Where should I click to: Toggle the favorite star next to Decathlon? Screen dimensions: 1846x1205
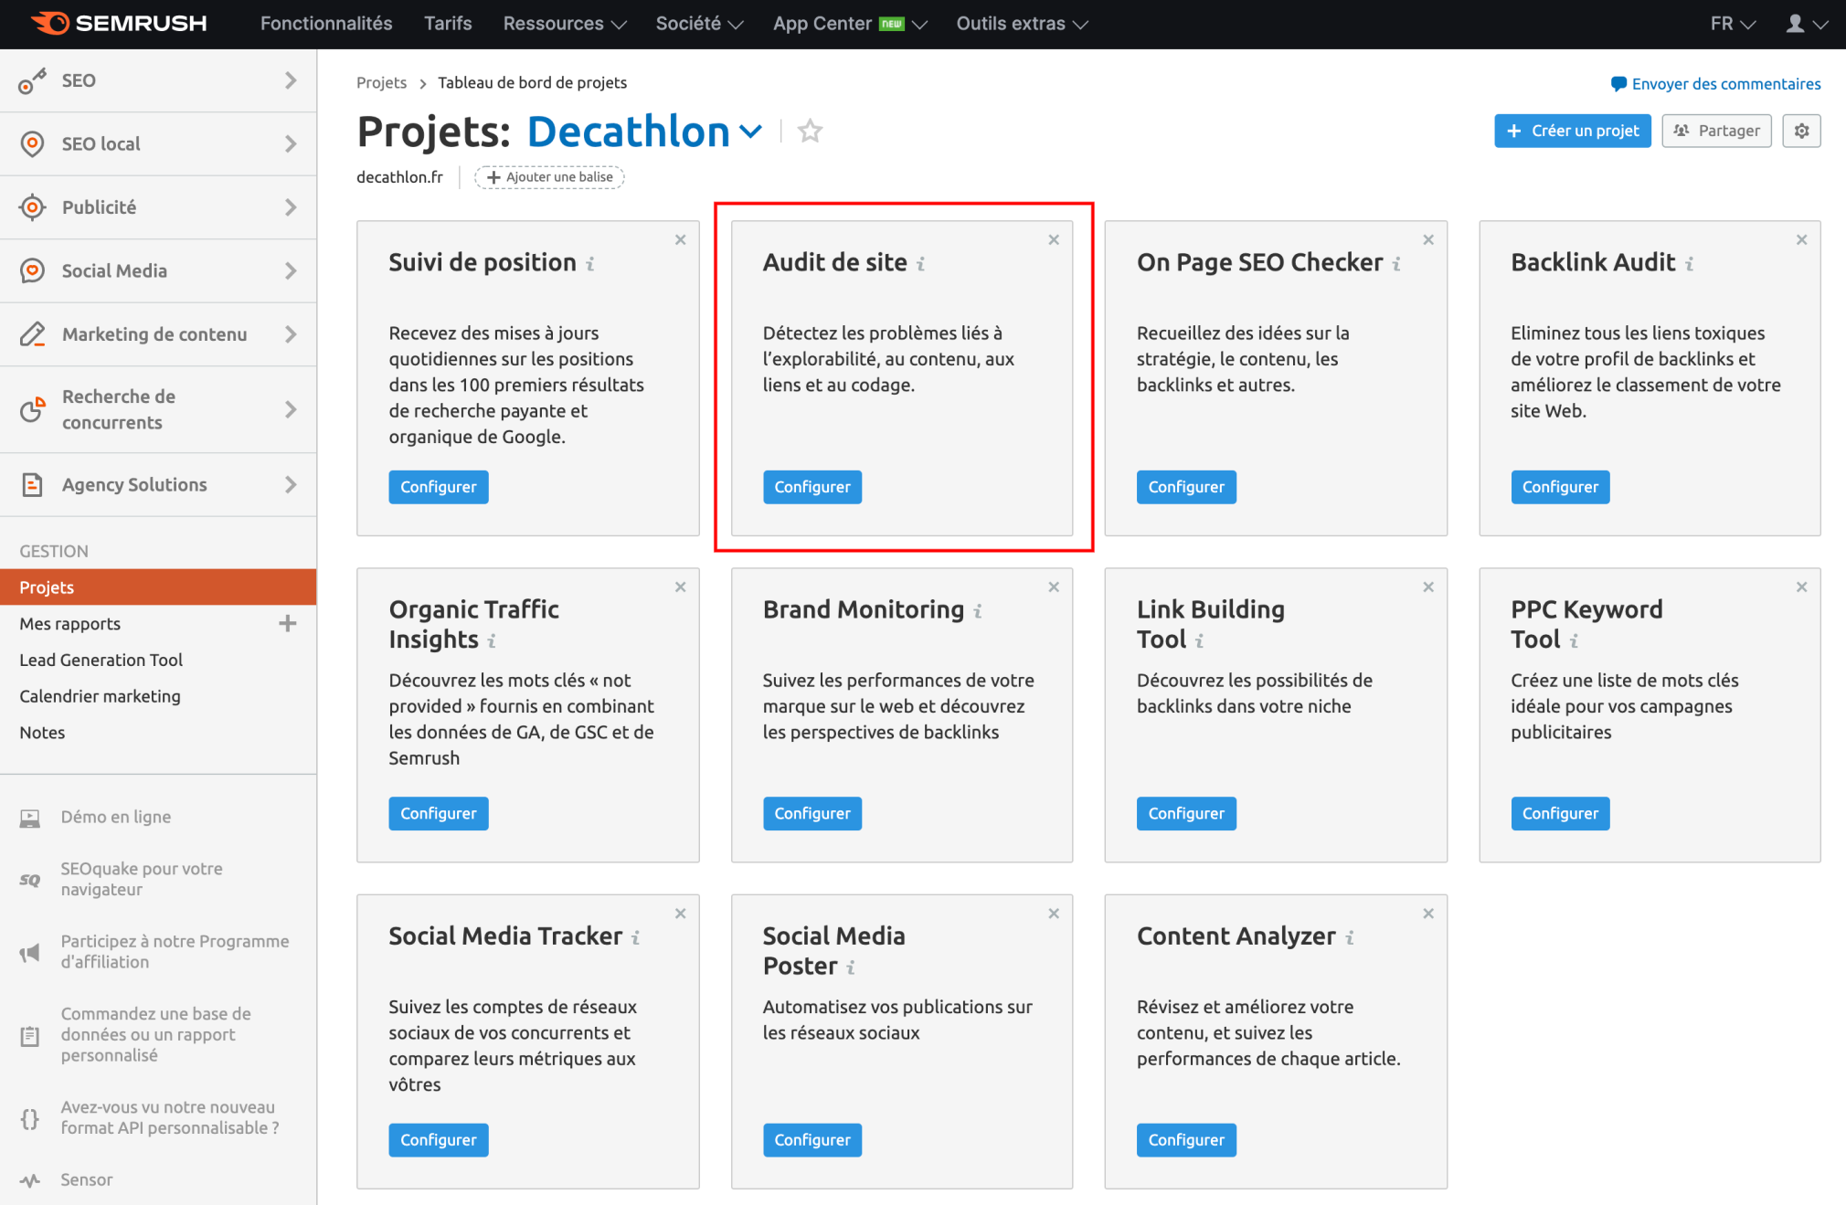pyautogui.click(x=810, y=131)
